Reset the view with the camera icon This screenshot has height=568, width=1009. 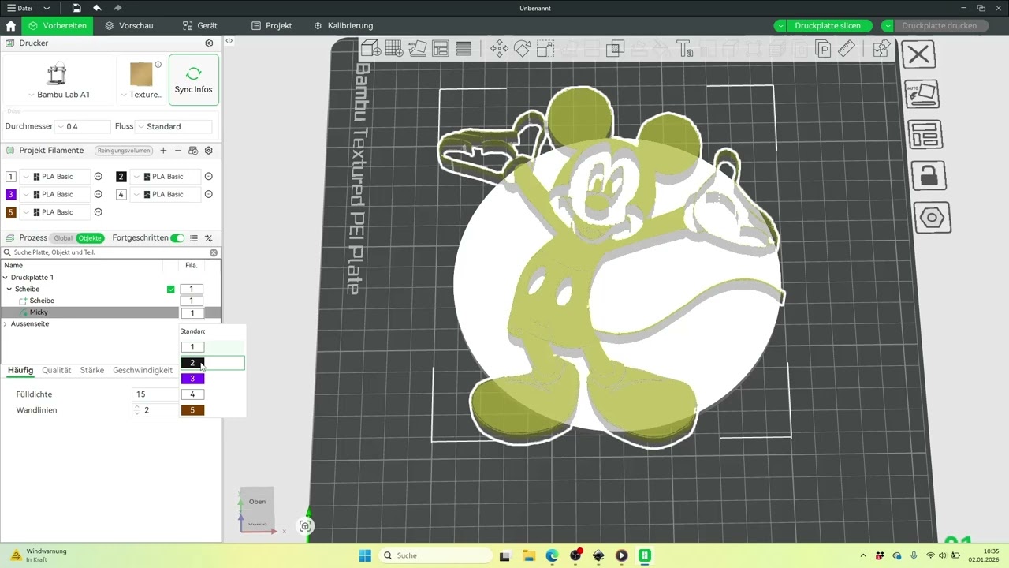click(305, 526)
